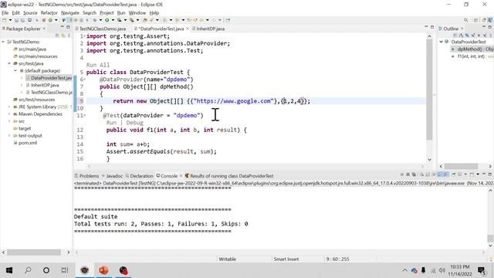The width and height of the screenshot is (494, 278).
Task: Click the Outline horizontal scrollbar thumb
Action: tap(462, 166)
